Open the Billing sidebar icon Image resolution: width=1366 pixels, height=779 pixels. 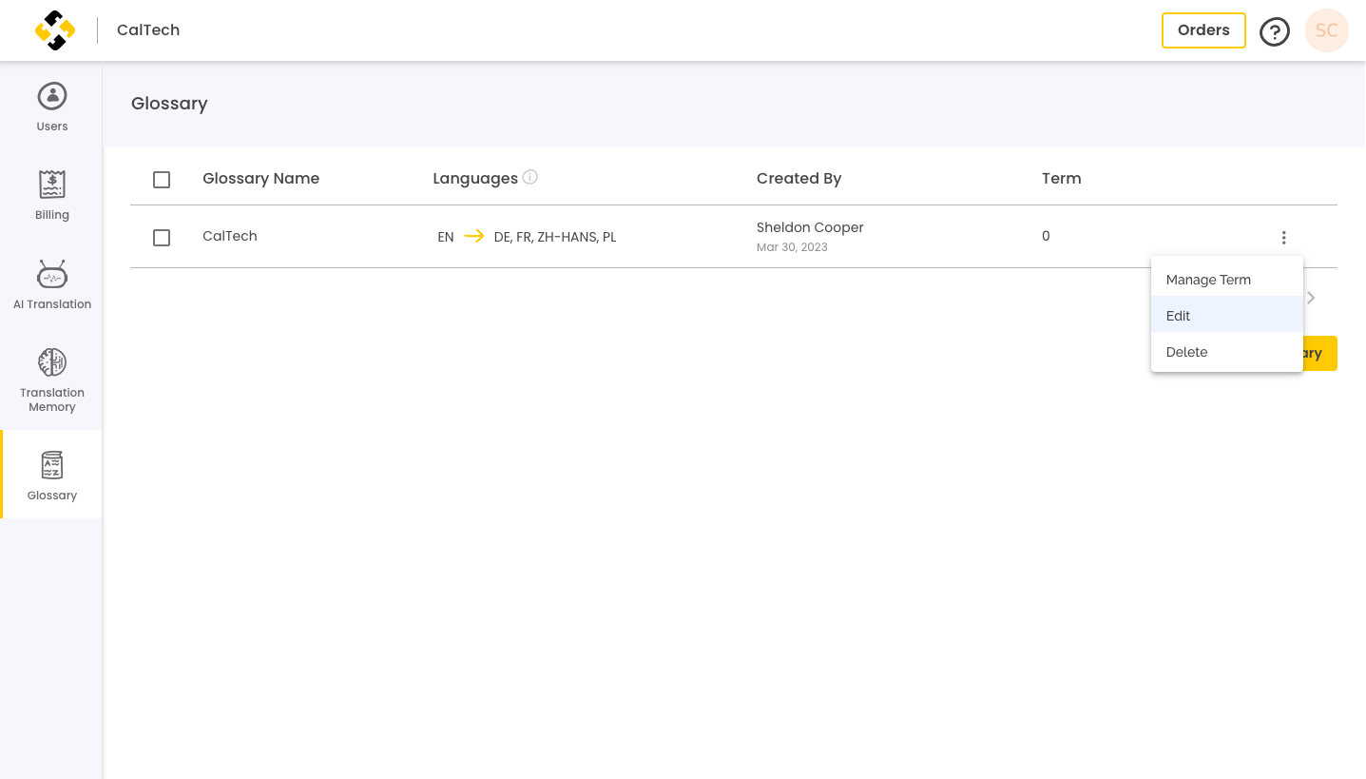point(51,185)
